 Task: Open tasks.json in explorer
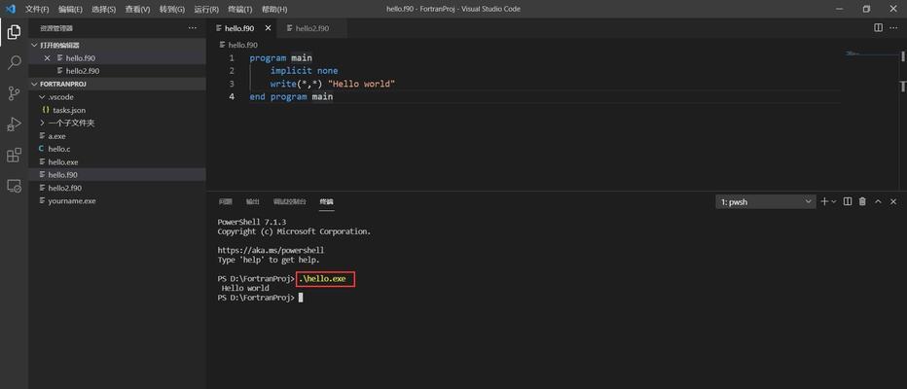118,110
